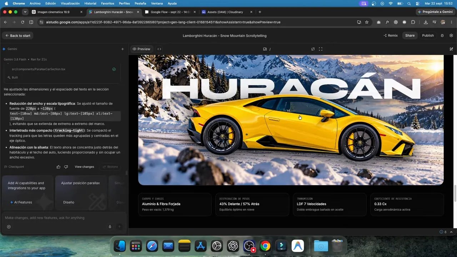This screenshot has height=257, width=457.
Task: Switch to the Assets (DAM) Cloudinary tab
Action: click(227, 12)
